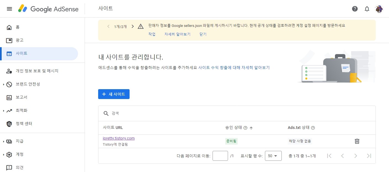Click the page number input box
389x172 pixels.
click(x=220, y=156)
